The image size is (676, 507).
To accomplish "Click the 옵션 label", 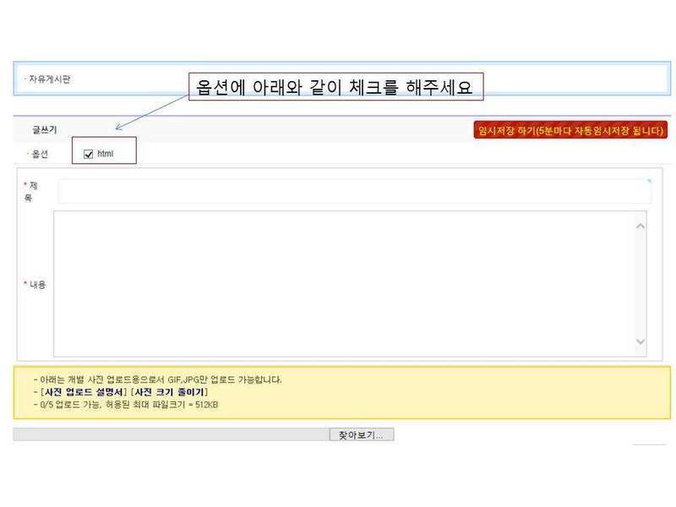I will pos(40,154).
